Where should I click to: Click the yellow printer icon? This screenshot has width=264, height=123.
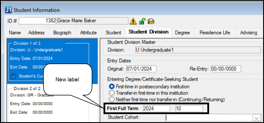pyautogui.click(x=151, y=21)
